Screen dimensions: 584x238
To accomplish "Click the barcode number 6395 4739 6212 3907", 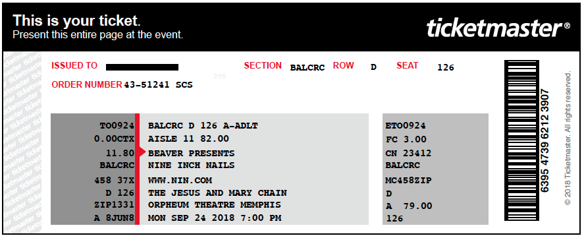I will click(x=545, y=140).
